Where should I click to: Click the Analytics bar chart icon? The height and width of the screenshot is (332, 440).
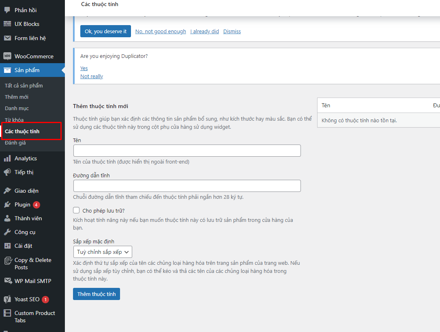tap(7, 158)
